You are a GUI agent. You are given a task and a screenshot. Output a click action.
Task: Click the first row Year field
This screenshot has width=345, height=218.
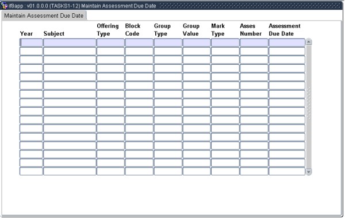(x=31, y=42)
